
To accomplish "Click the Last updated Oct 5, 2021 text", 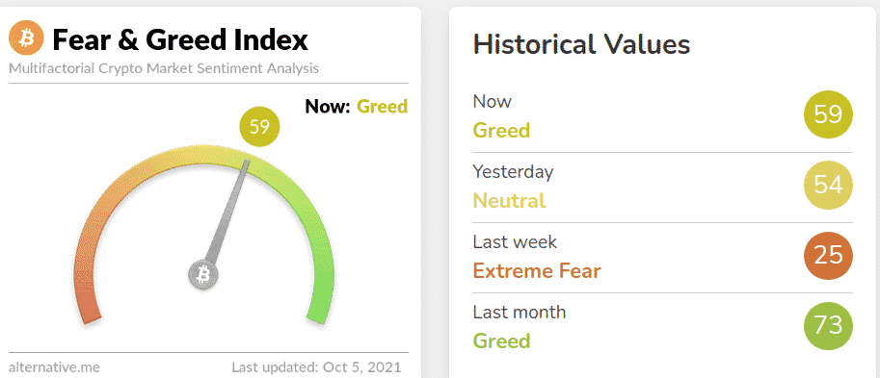I will pos(316,367).
